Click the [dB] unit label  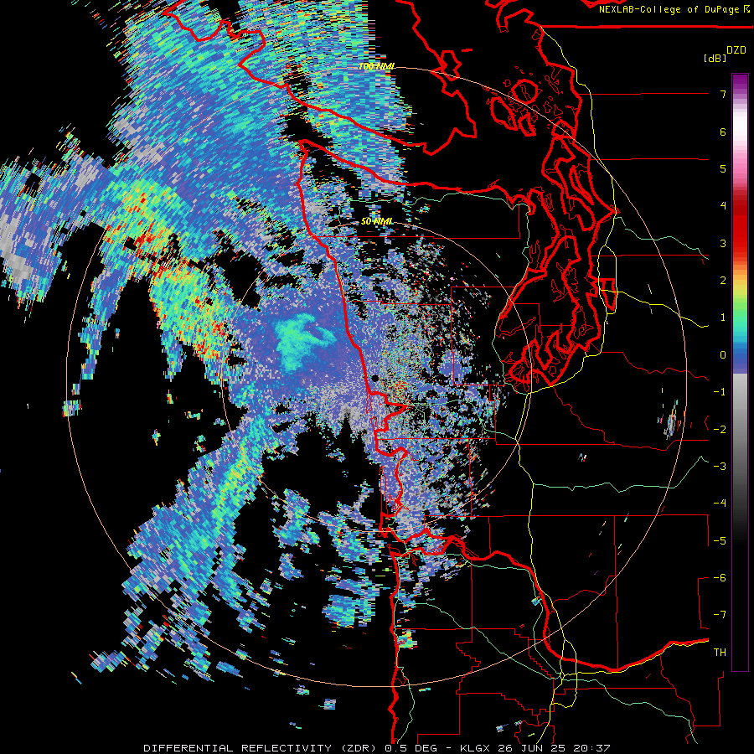714,58
